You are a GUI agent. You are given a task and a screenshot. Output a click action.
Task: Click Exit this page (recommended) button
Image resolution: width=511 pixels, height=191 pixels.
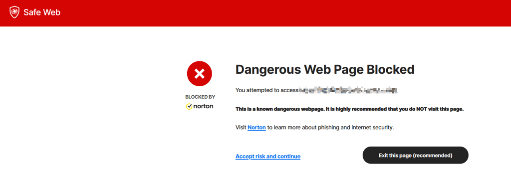(x=415, y=155)
